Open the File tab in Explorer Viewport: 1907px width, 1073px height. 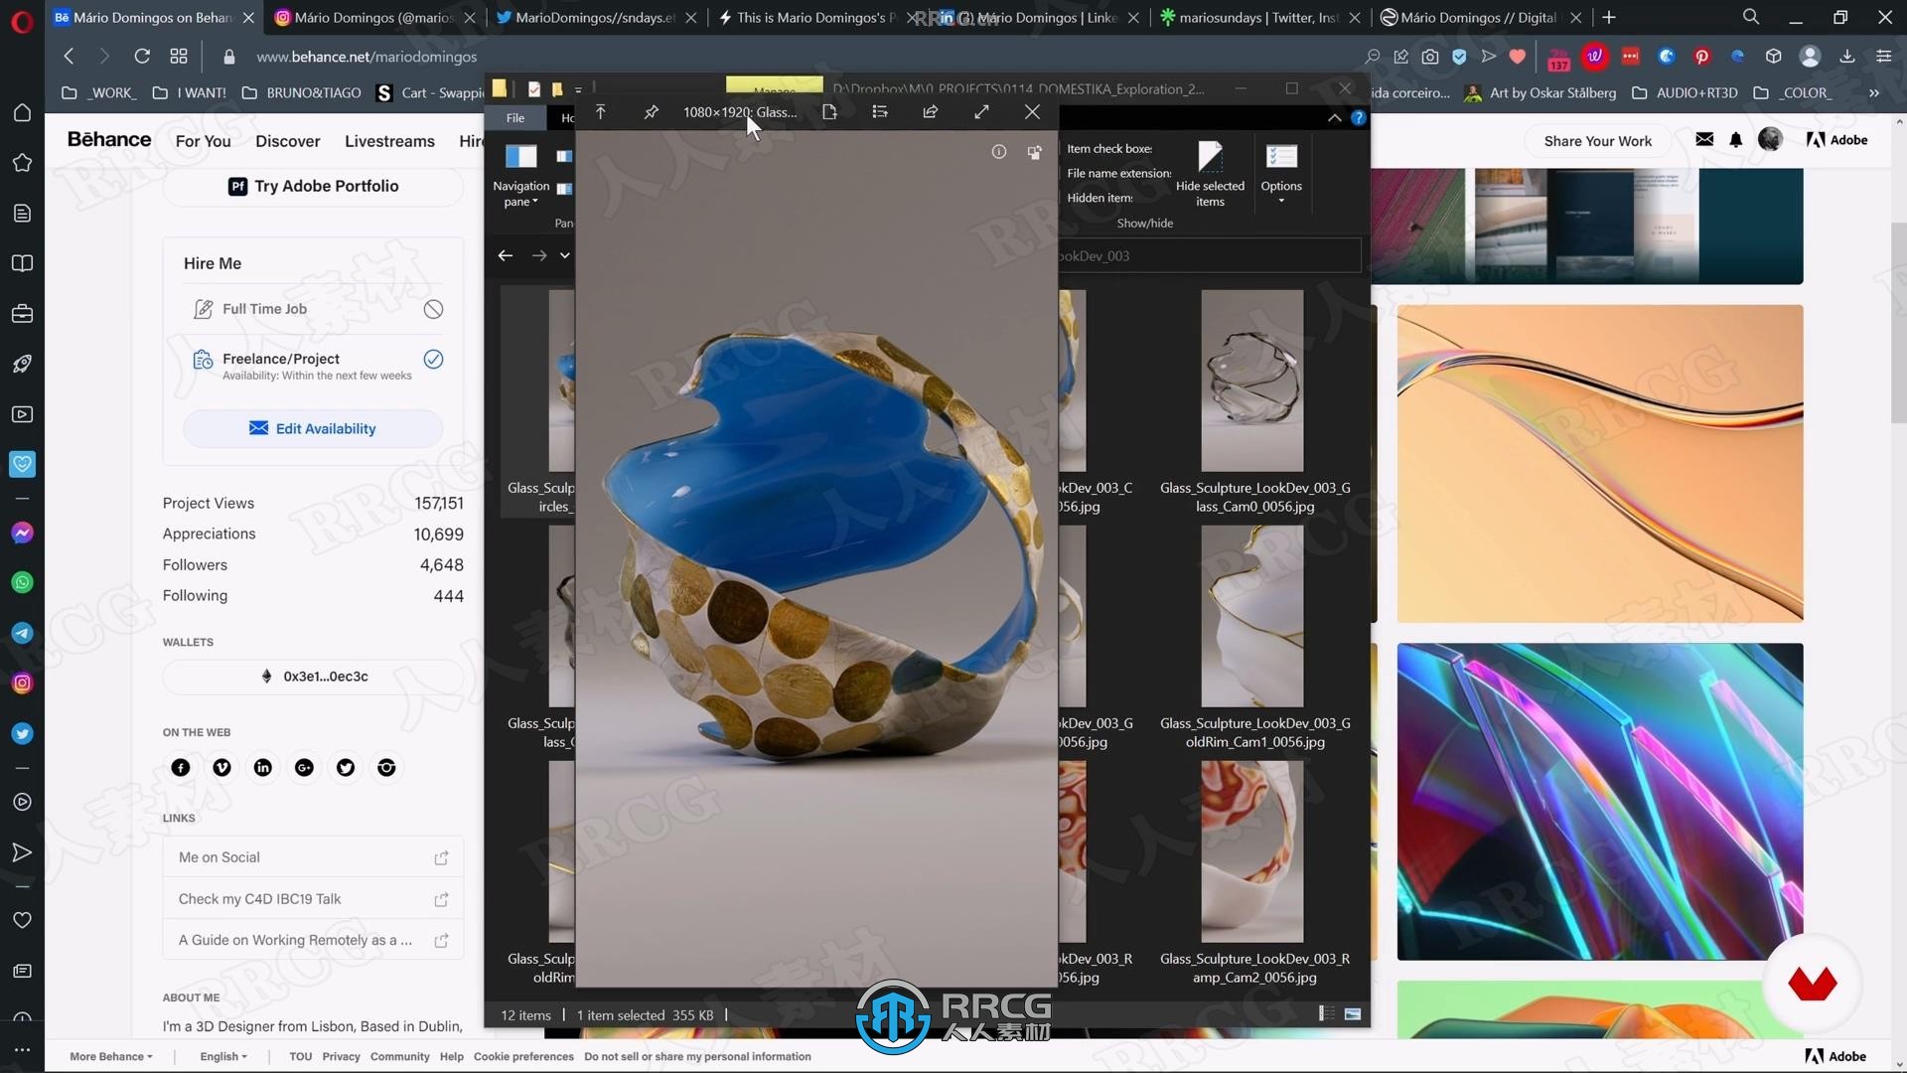pyautogui.click(x=515, y=118)
